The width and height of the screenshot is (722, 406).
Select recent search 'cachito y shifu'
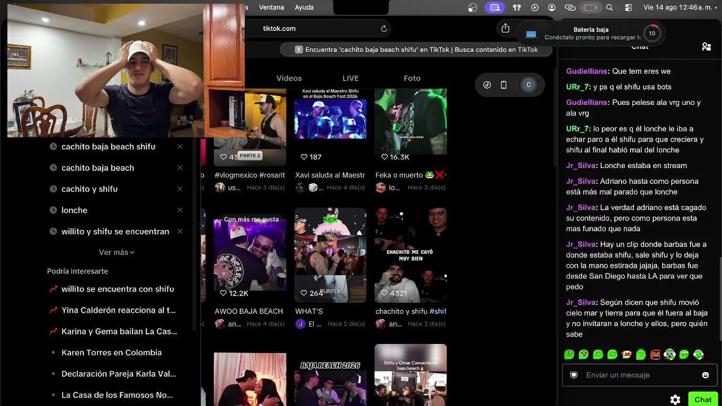point(89,189)
